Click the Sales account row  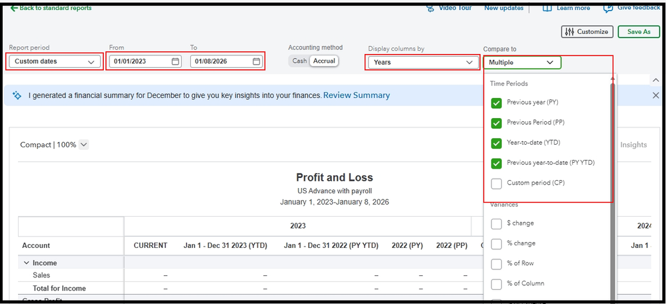point(41,275)
